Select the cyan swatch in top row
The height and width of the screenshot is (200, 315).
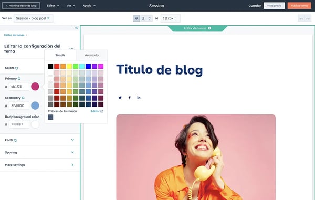82,66
